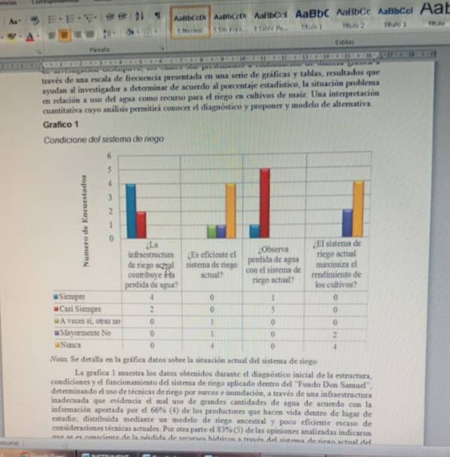Open the Paragraph dialog launcher

(162, 49)
